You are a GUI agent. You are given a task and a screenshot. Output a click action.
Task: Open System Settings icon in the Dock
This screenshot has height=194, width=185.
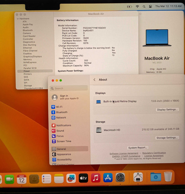point(120,177)
